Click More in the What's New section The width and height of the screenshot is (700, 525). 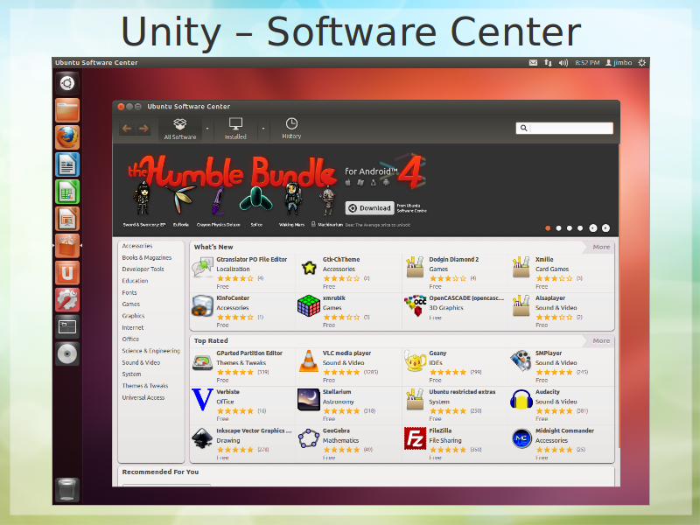(x=601, y=247)
